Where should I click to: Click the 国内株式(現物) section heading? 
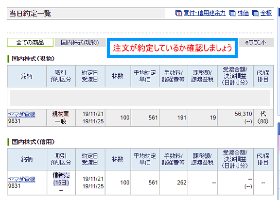click(33, 59)
